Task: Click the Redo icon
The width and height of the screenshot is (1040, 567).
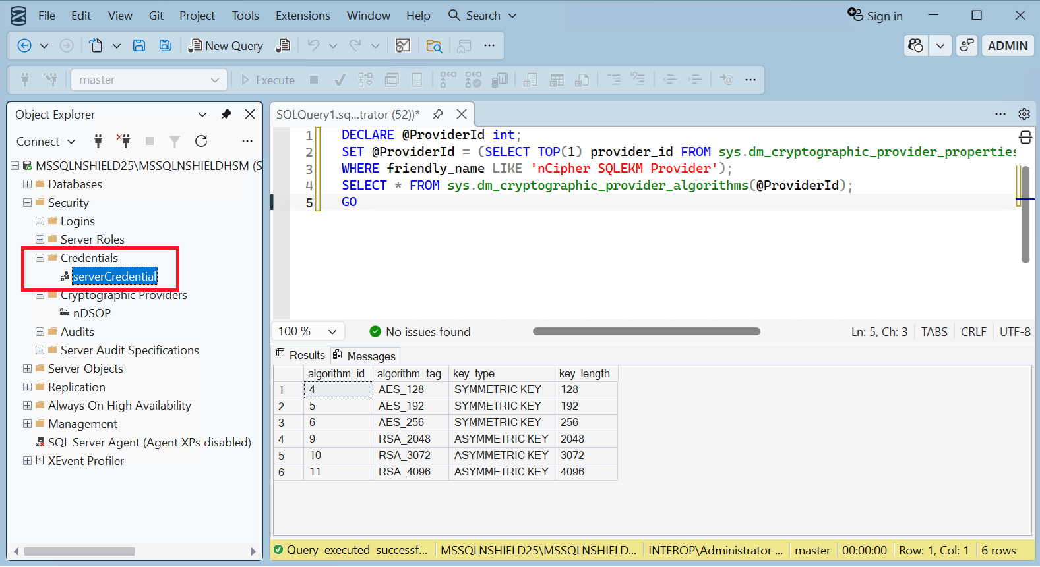Action: [355, 45]
